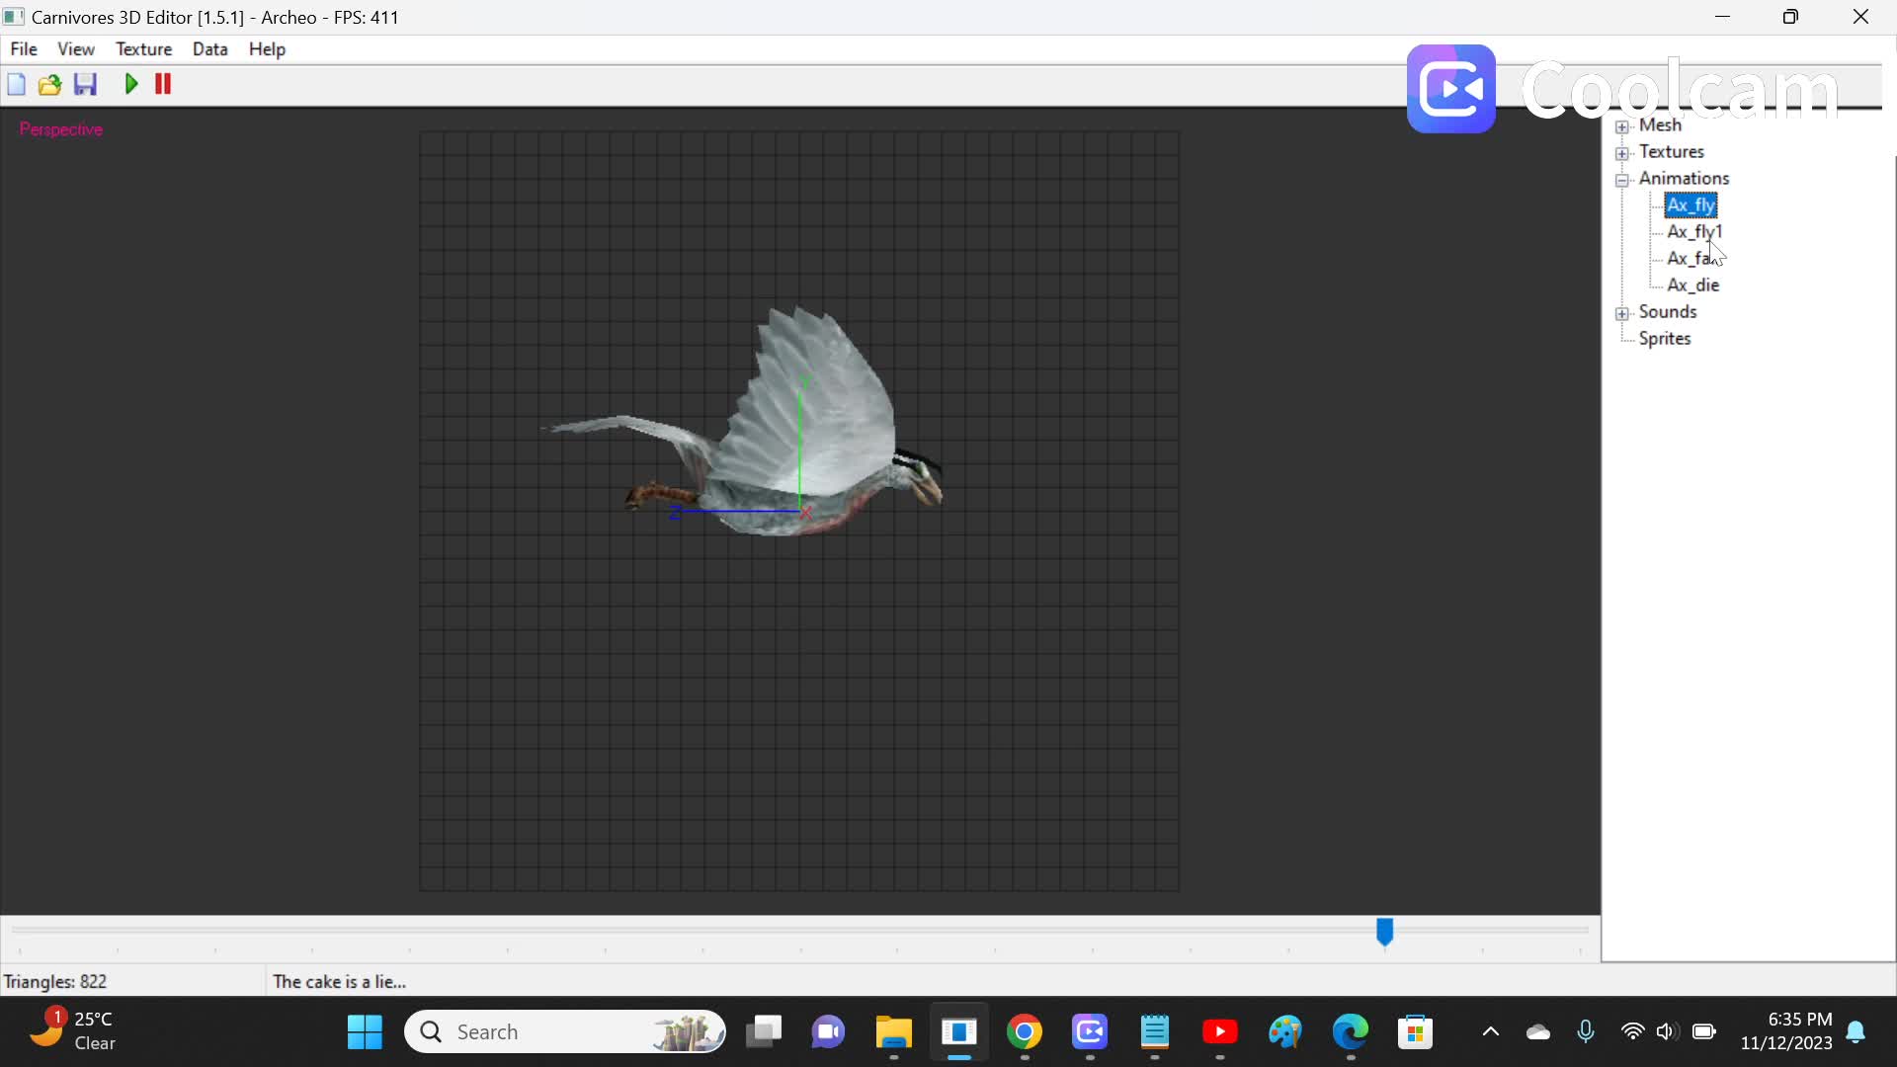Expand the Sounds tree node
The height and width of the screenshot is (1067, 1897).
(1622, 313)
